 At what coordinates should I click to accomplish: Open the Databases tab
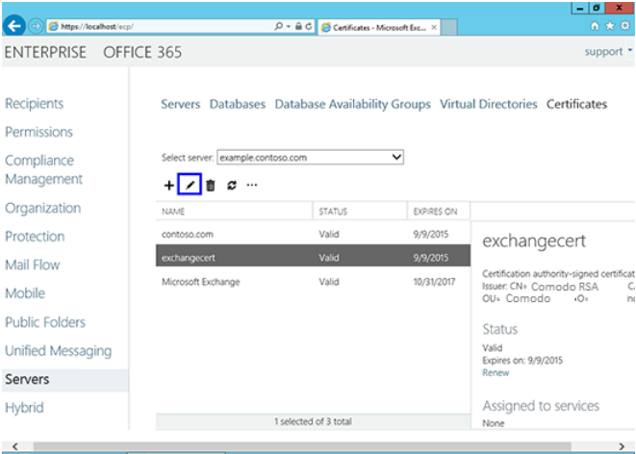(x=238, y=104)
